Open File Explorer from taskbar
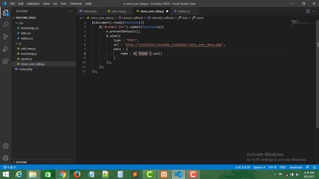 tap(33, 175)
